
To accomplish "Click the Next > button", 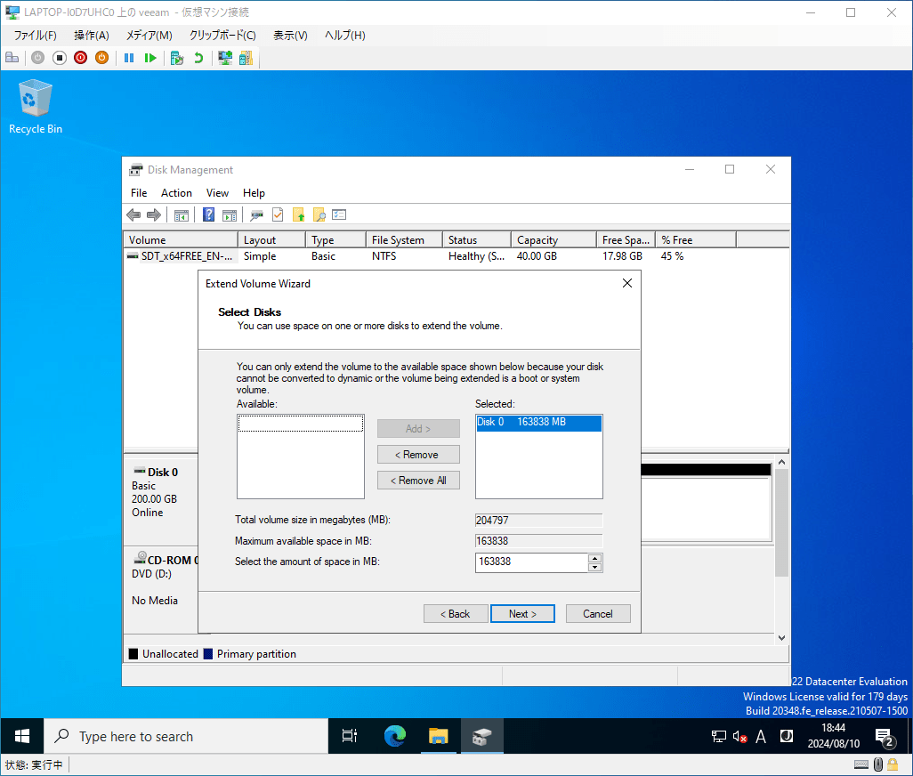I will [522, 613].
